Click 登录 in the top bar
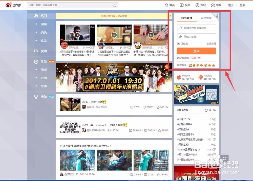Image resolution: width=253 pixels, height=181 pixels. 242,5
